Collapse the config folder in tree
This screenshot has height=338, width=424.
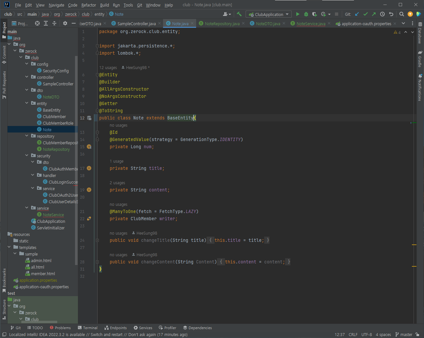(27, 64)
